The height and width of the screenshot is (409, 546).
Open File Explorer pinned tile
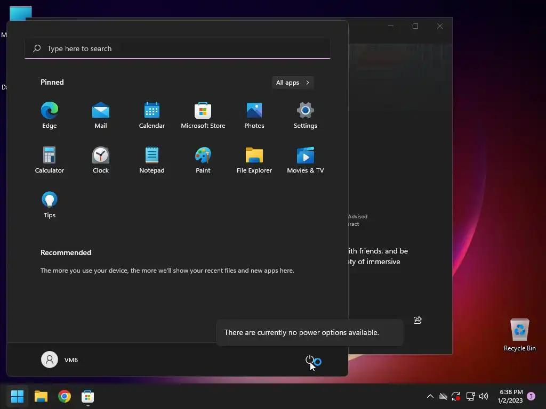pyautogui.click(x=254, y=160)
